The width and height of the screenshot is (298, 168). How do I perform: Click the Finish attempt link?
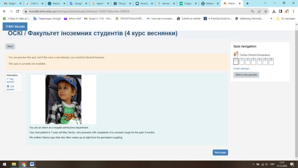(242, 69)
